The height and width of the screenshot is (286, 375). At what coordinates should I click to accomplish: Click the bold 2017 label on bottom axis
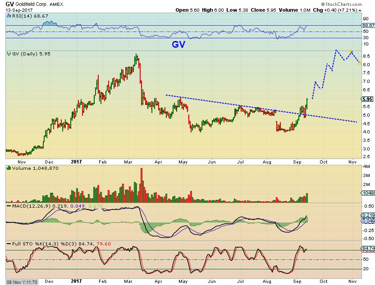(x=76, y=281)
